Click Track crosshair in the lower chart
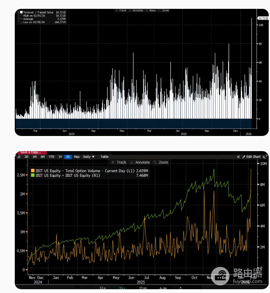 click(119, 162)
